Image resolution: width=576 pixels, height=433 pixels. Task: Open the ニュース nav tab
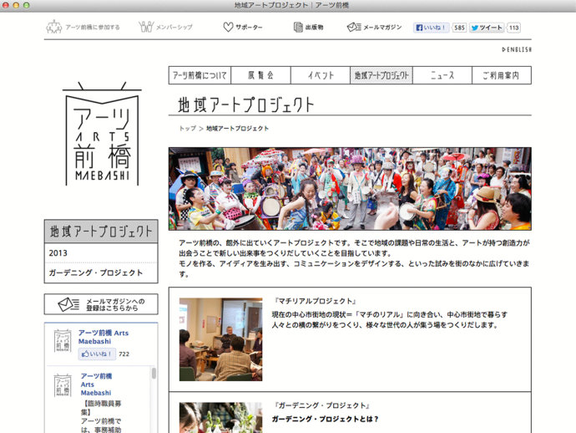point(442,75)
